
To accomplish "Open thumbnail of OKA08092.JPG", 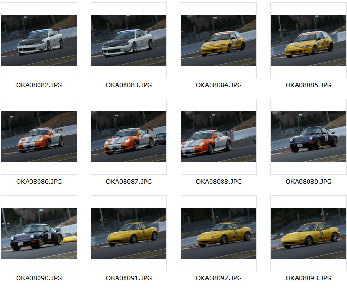I will point(219,233).
